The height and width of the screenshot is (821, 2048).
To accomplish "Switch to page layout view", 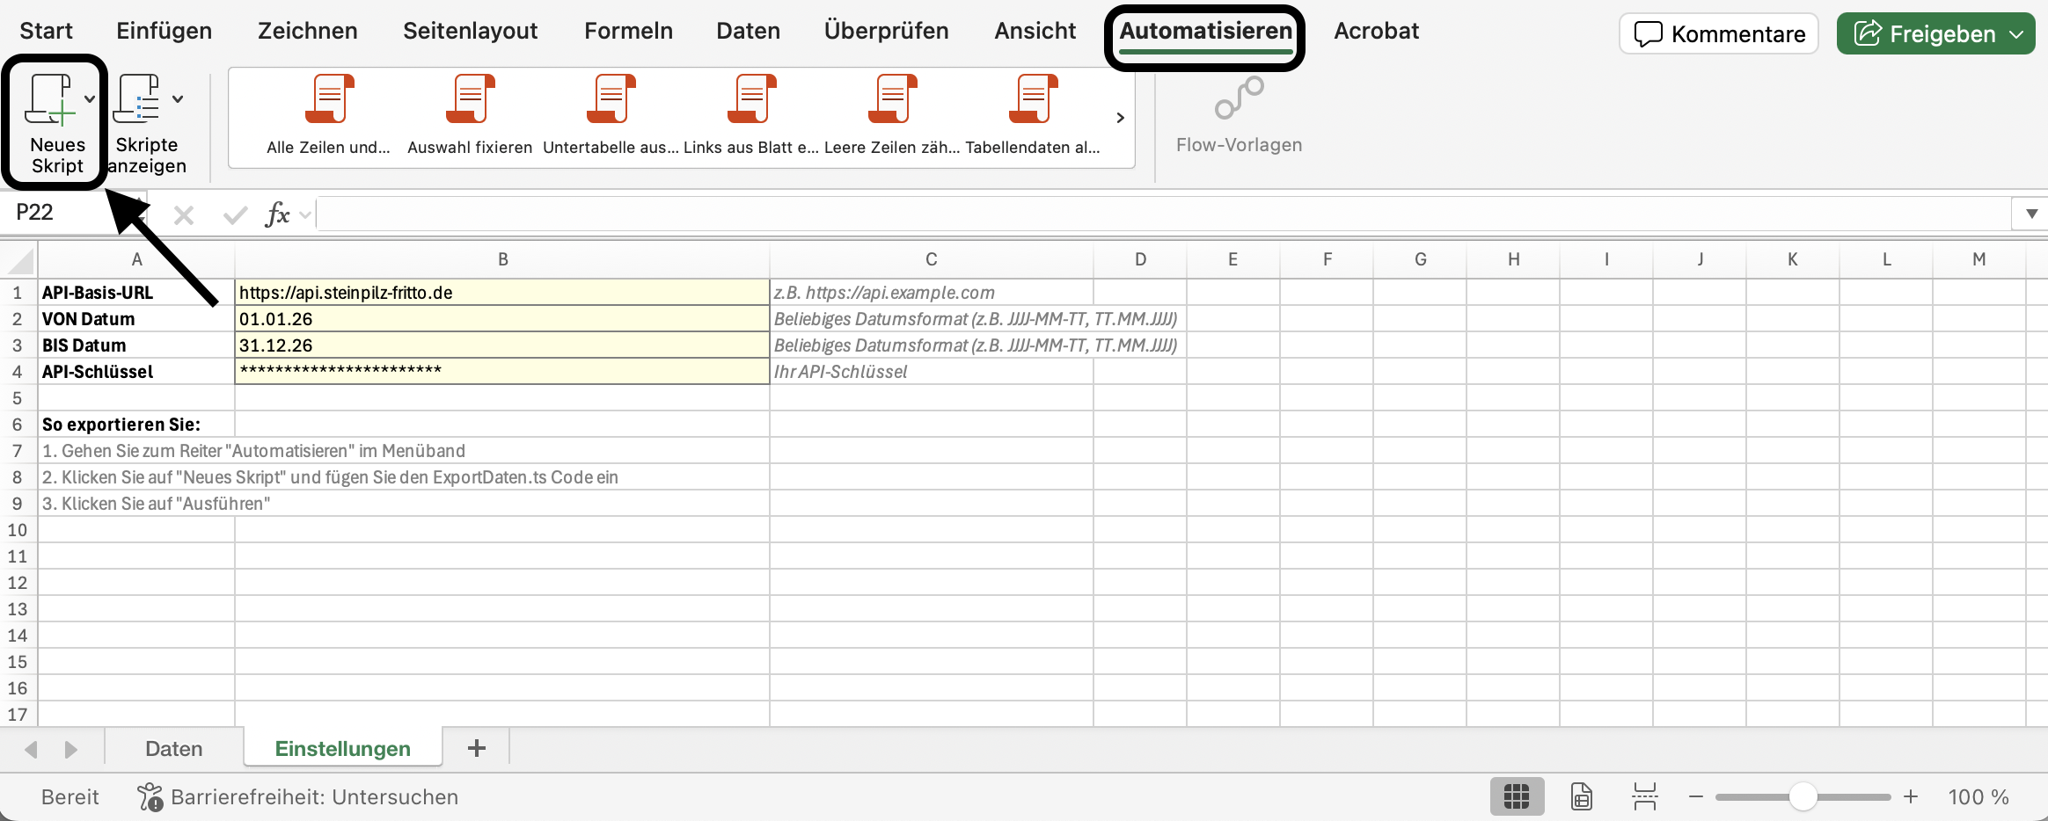I will (1581, 797).
